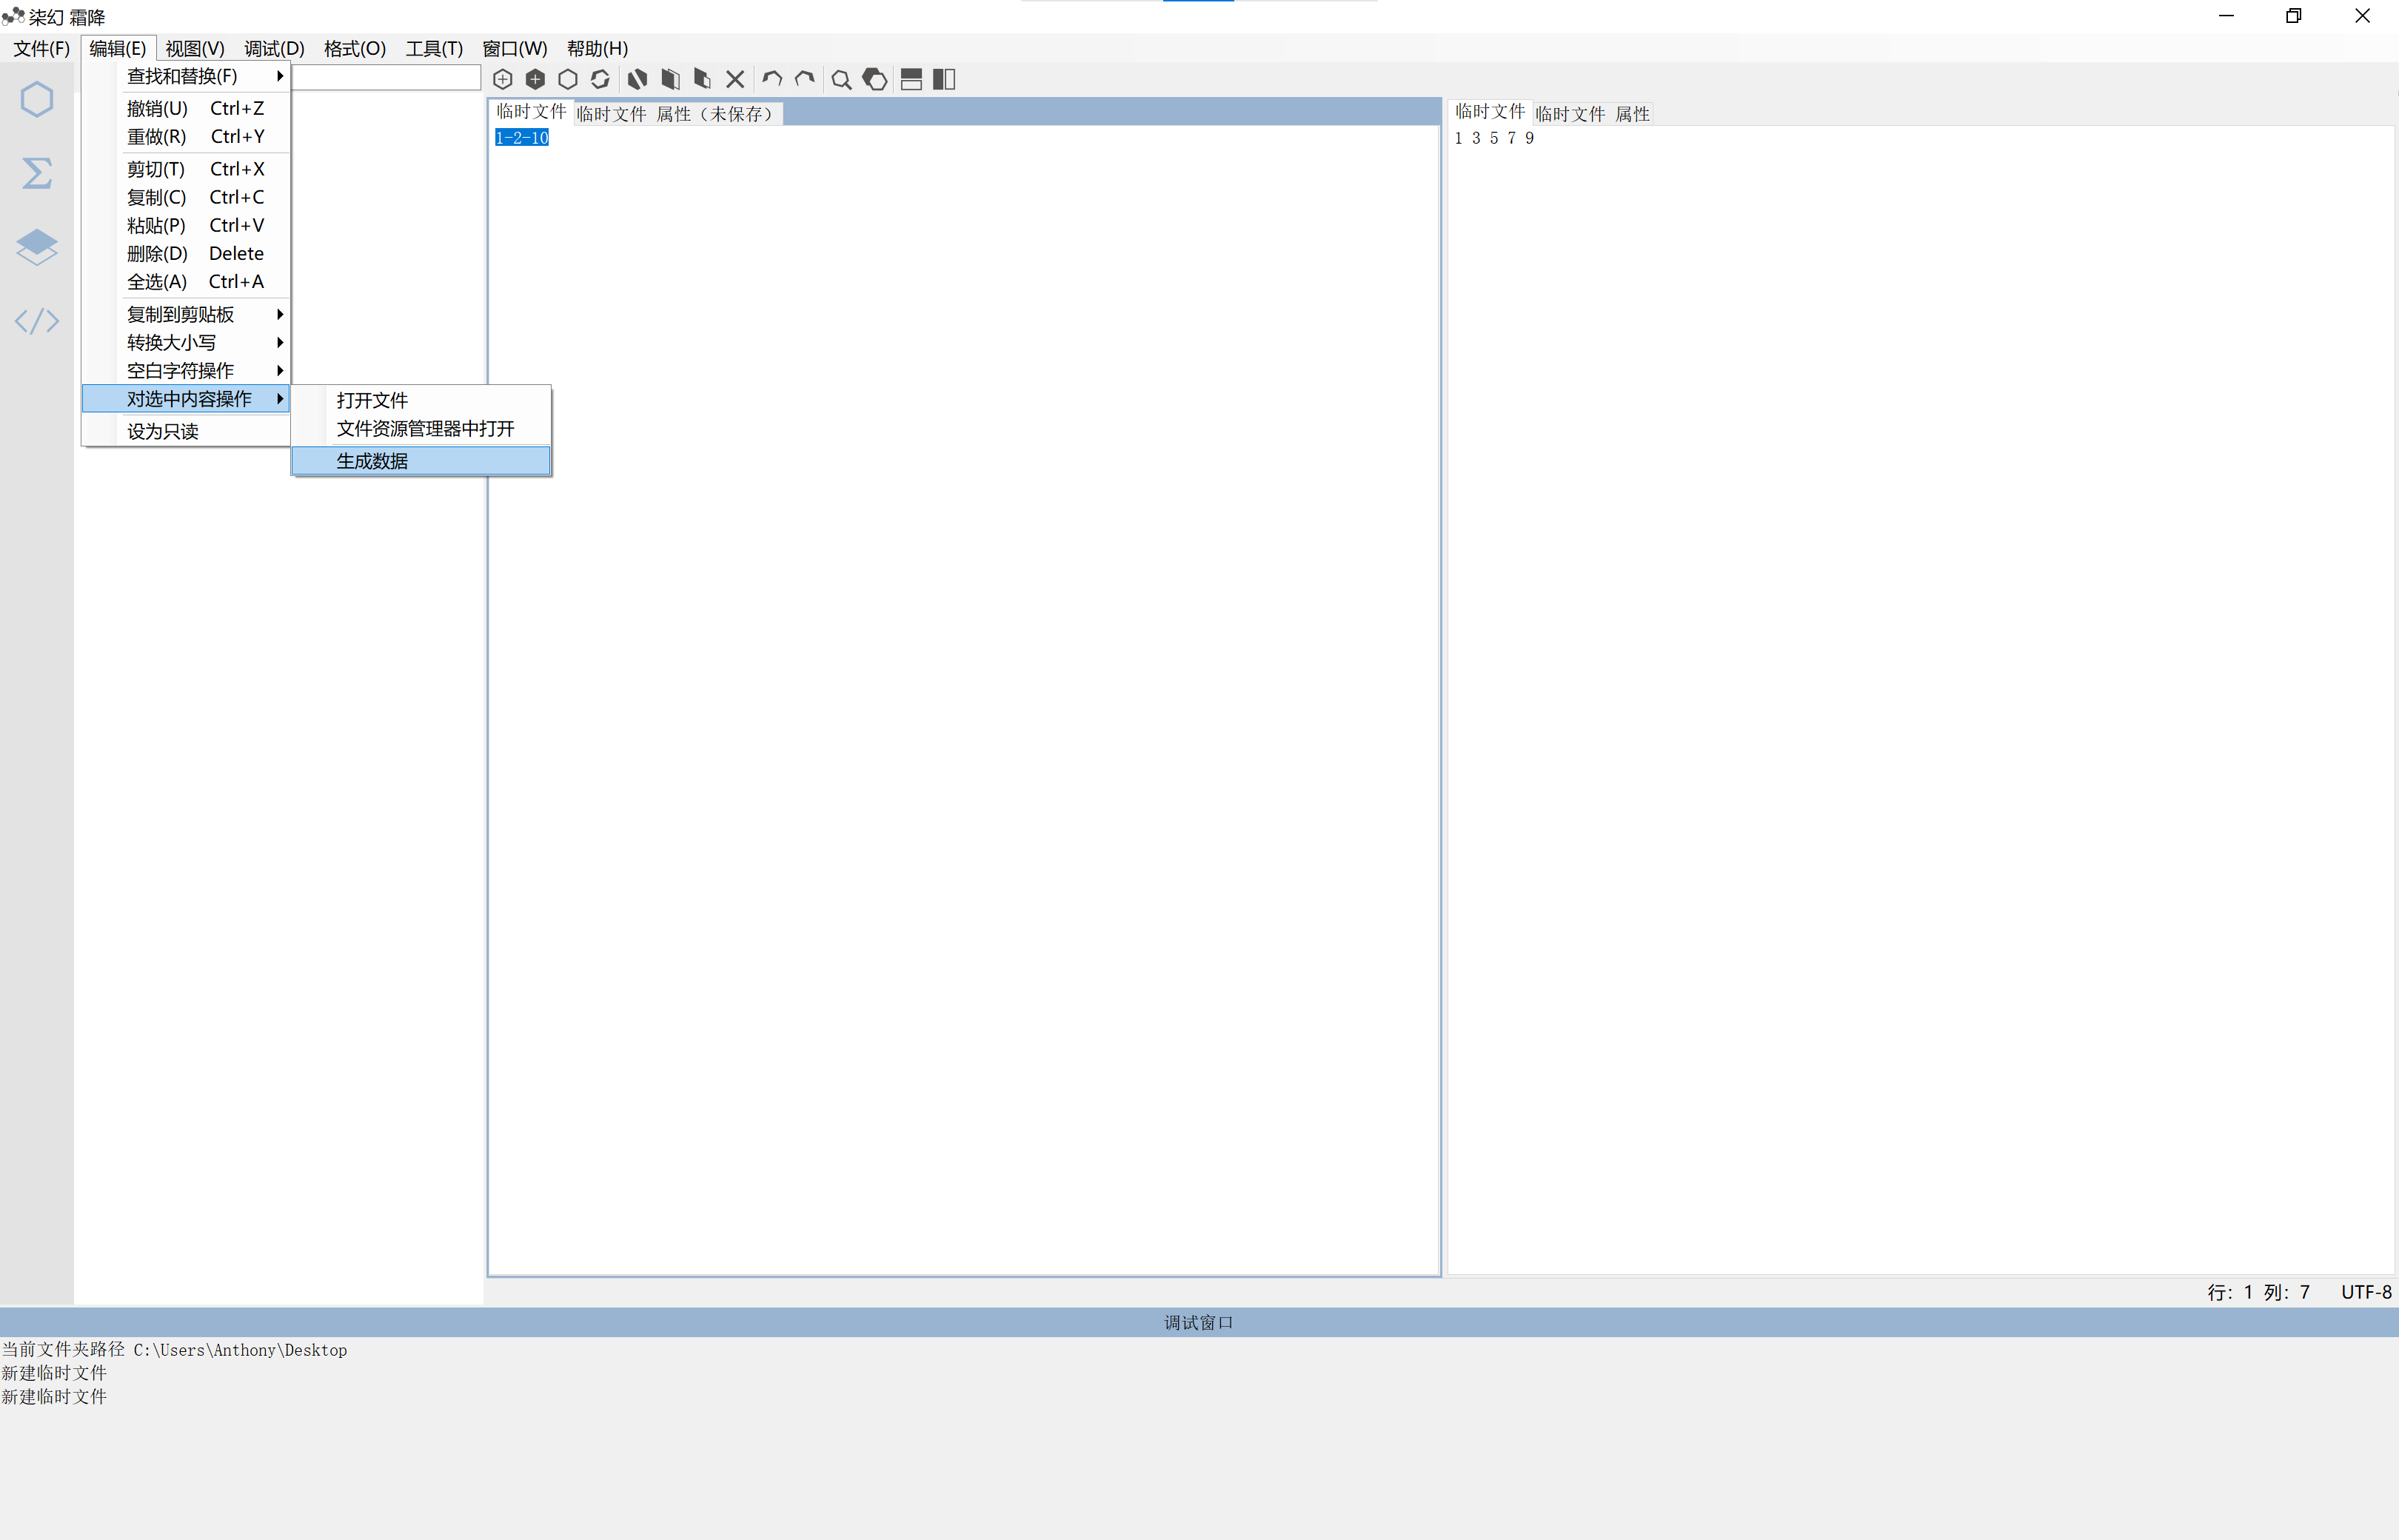Click the filled hexagon plus toolbar icon
This screenshot has width=2399, height=1540.
click(535, 79)
